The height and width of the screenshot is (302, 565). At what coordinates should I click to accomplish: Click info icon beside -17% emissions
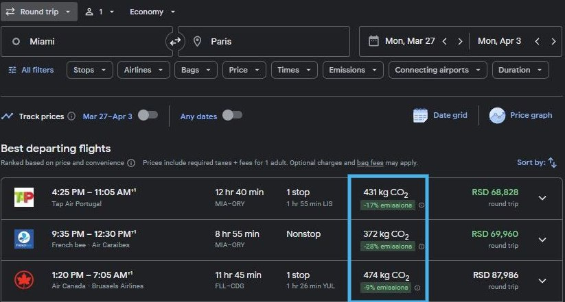click(x=422, y=205)
